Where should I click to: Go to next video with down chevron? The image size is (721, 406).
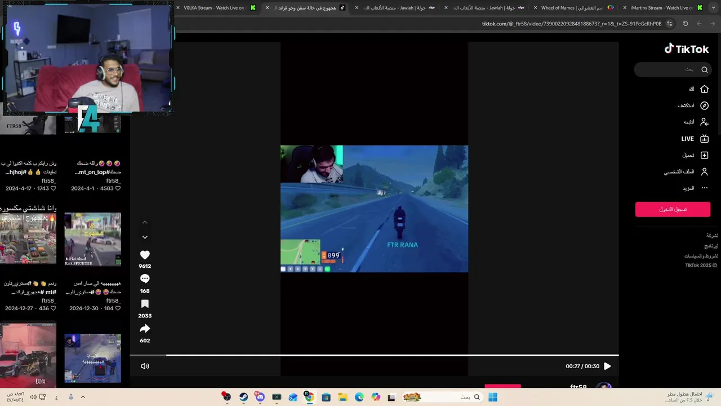(x=145, y=237)
